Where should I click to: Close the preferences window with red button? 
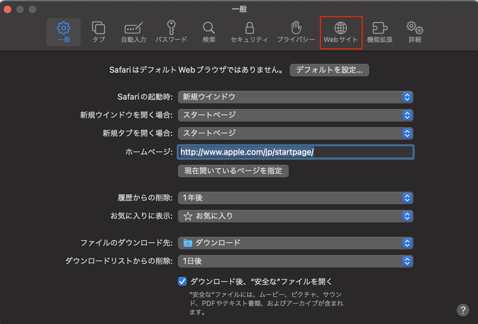pyautogui.click(x=8, y=9)
